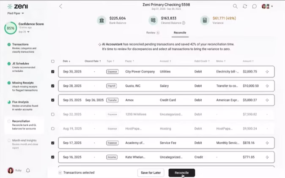This screenshot has width=285, height=178.
Task: Click the Flux Analysis progress icon
Action: 9,102
